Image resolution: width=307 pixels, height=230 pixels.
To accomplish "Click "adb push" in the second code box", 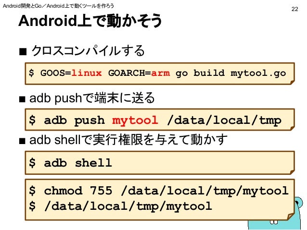I will pyautogui.click(x=75, y=120).
